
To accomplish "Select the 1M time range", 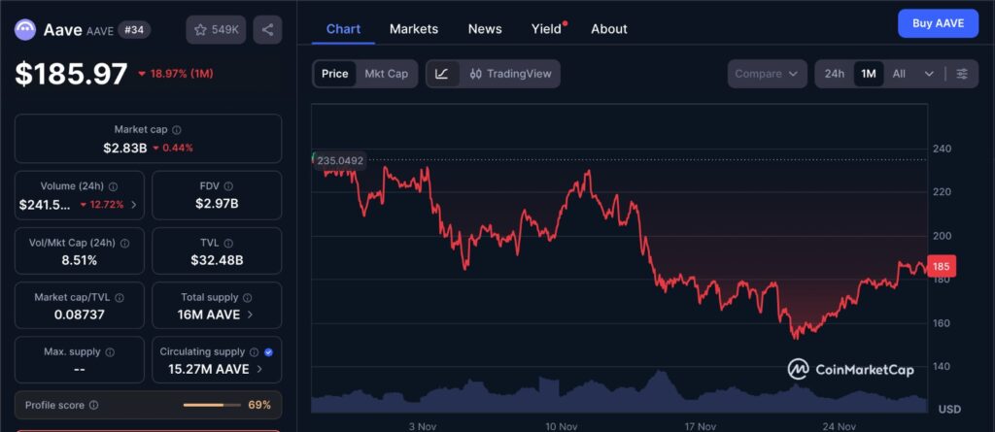I will point(868,74).
